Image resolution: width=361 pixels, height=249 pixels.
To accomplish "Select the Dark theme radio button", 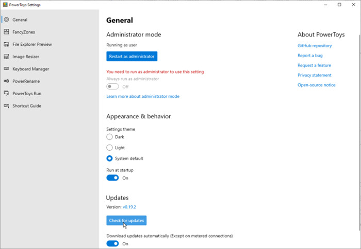I will [109, 137].
